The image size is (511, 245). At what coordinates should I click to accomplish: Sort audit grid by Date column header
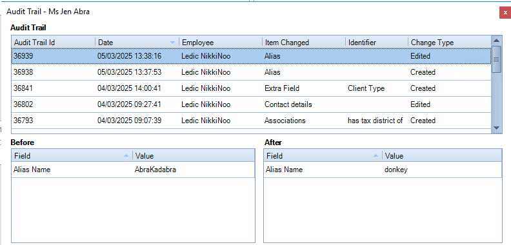137,43
